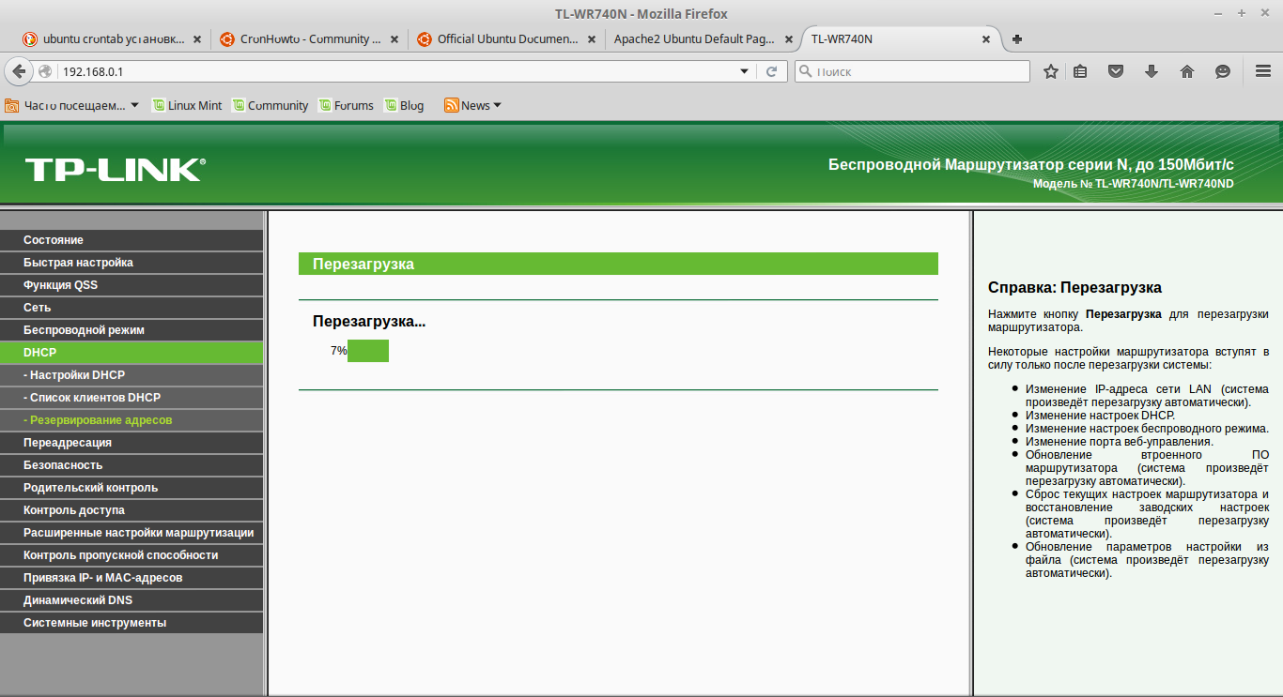Open Системные инструменты in sidebar
Screen dimensions: 1283x697
pos(131,623)
